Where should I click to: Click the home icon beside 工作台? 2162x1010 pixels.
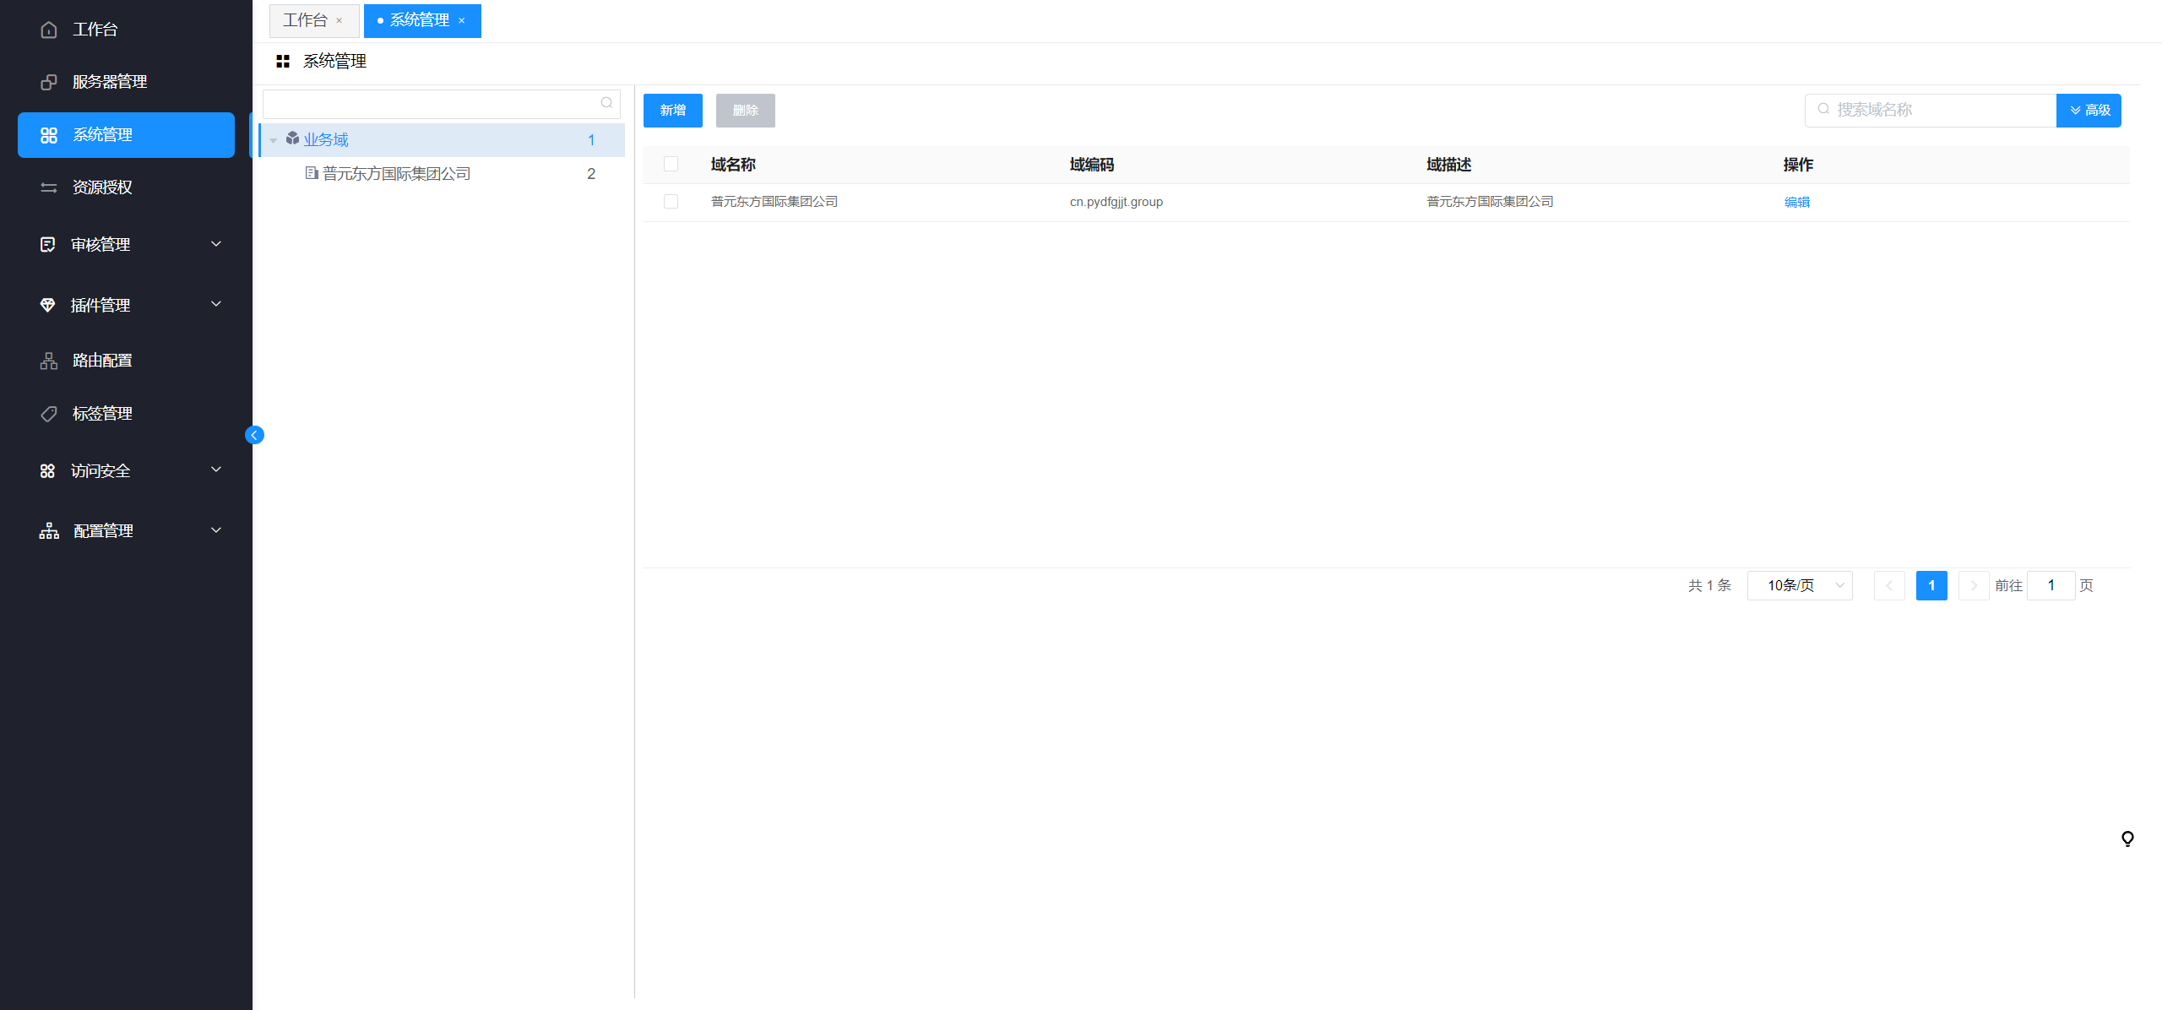click(x=49, y=30)
